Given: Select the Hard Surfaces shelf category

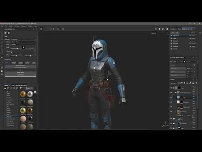Looking at the screenshot, I should pos(10,104).
